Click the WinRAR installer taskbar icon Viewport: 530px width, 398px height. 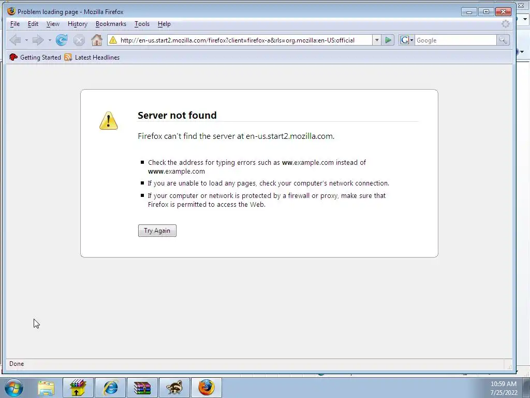[x=78, y=388]
